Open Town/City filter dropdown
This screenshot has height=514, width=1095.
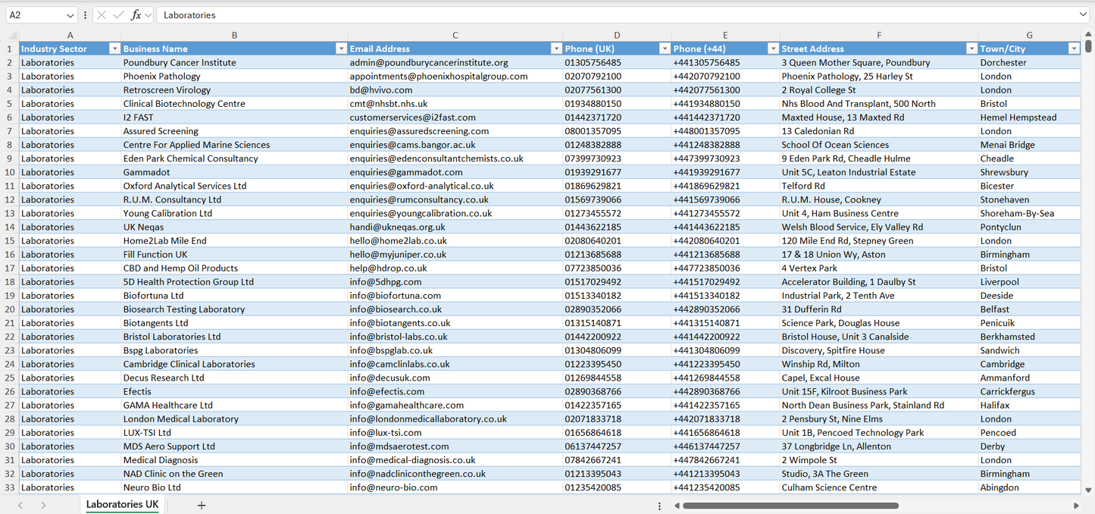click(1074, 49)
